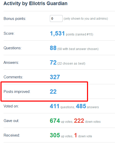Click the Bonus points input field
This screenshot has height=146, width=115.
coord(56,19)
